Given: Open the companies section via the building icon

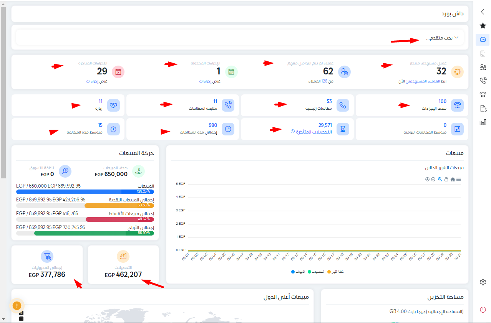Looking at the screenshot, I should [x=483, y=53].
